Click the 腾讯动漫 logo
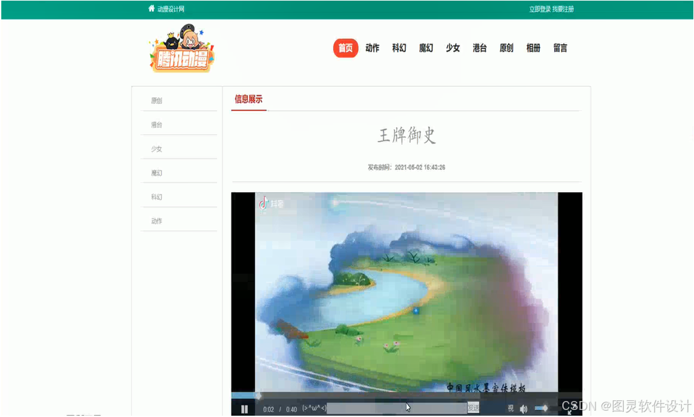The height and width of the screenshot is (417, 694). [182, 48]
